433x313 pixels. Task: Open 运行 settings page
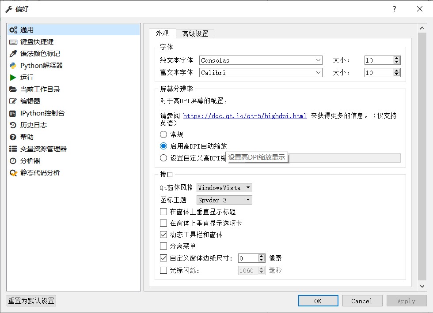pyautogui.click(x=73, y=78)
